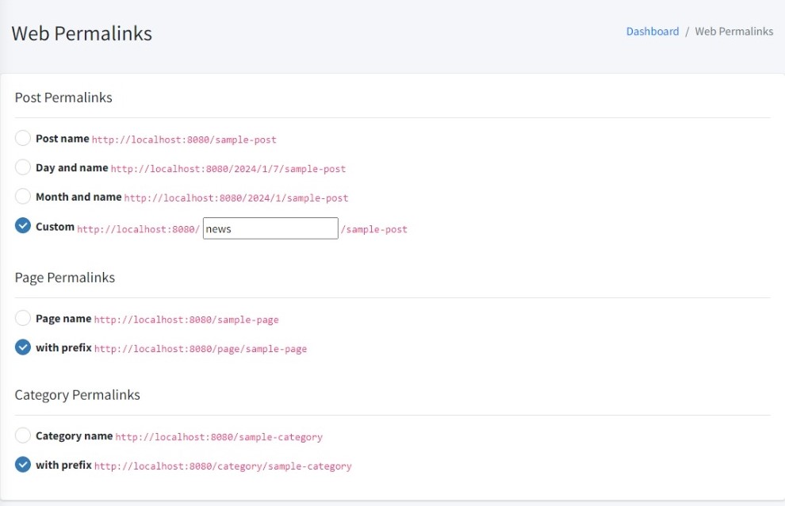Click the category 'with prefix' radio button
Viewport: 785px width, 506px height.
point(23,465)
